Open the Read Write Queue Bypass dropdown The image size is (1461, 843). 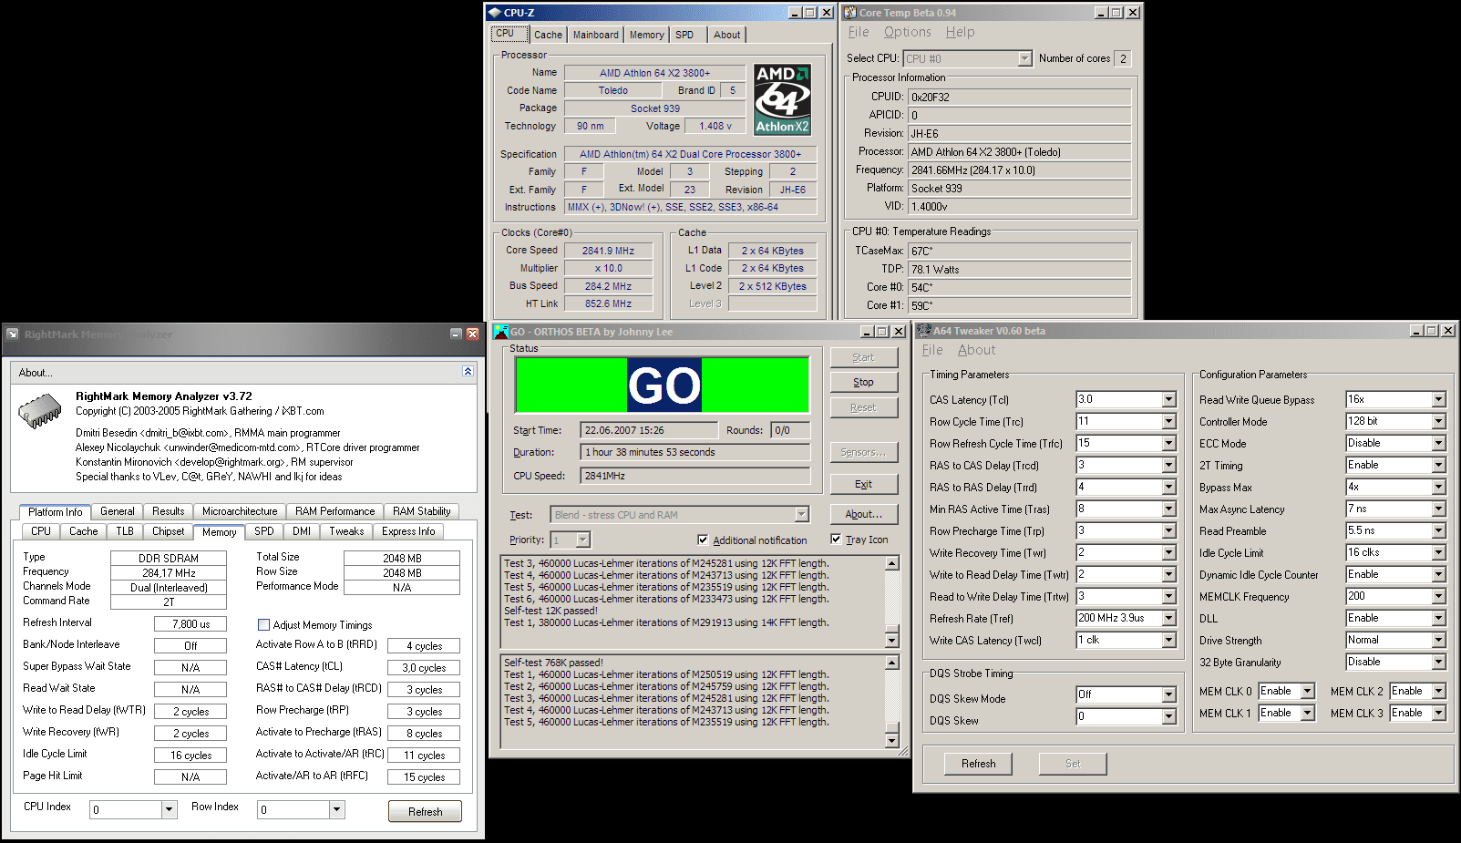1438,399
